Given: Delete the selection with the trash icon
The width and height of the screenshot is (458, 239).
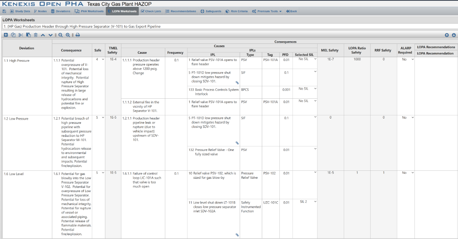Looking at the screenshot, I should tap(35, 35).
